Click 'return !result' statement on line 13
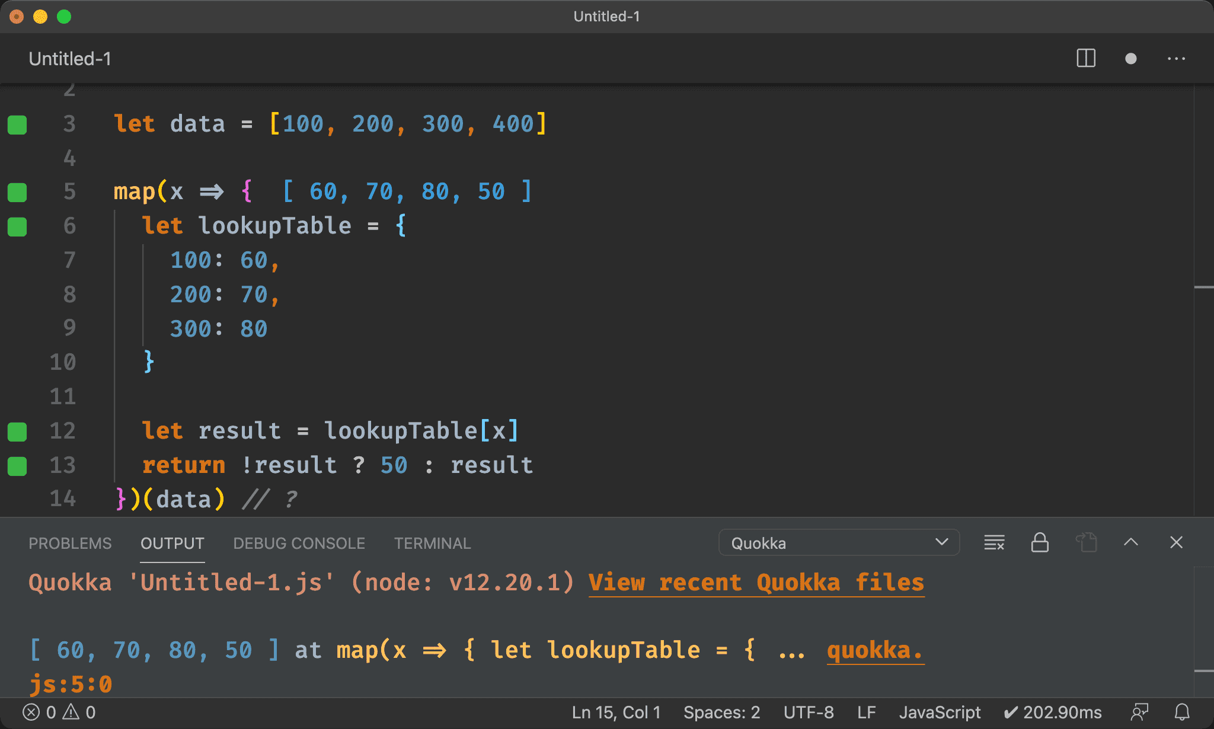This screenshot has width=1214, height=729. coord(239,465)
